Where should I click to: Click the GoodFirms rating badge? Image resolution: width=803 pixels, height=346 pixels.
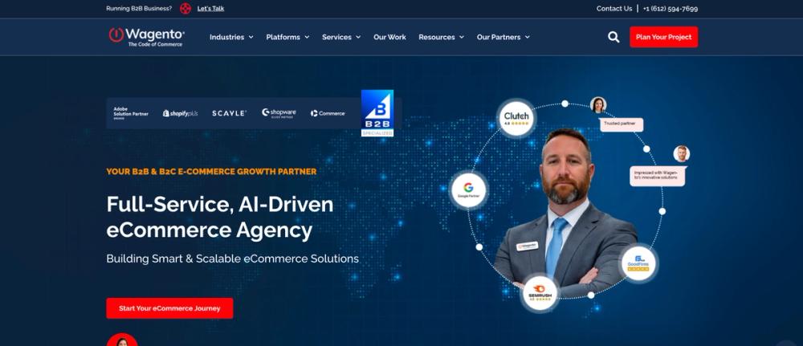pos(638,263)
